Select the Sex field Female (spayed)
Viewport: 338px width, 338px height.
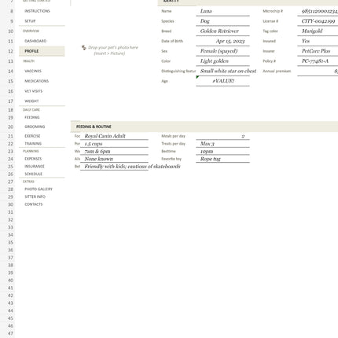tap(222, 51)
